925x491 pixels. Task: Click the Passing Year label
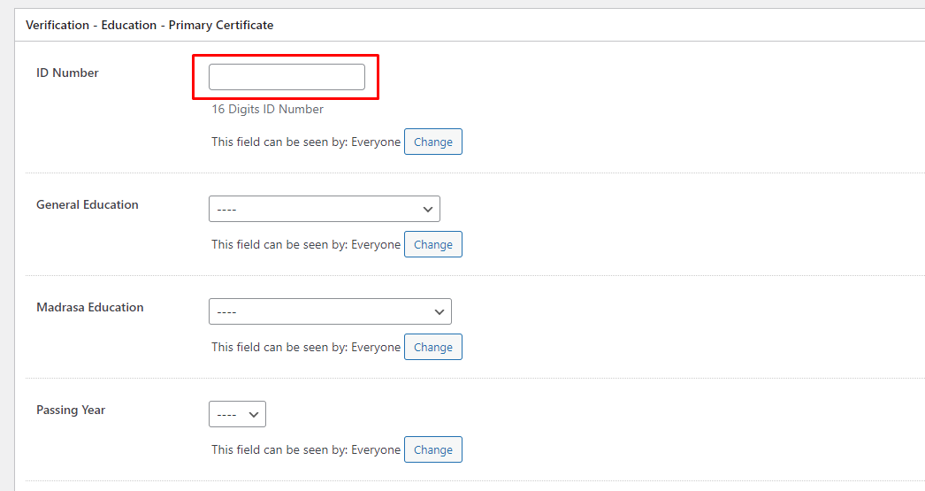point(71,410)
